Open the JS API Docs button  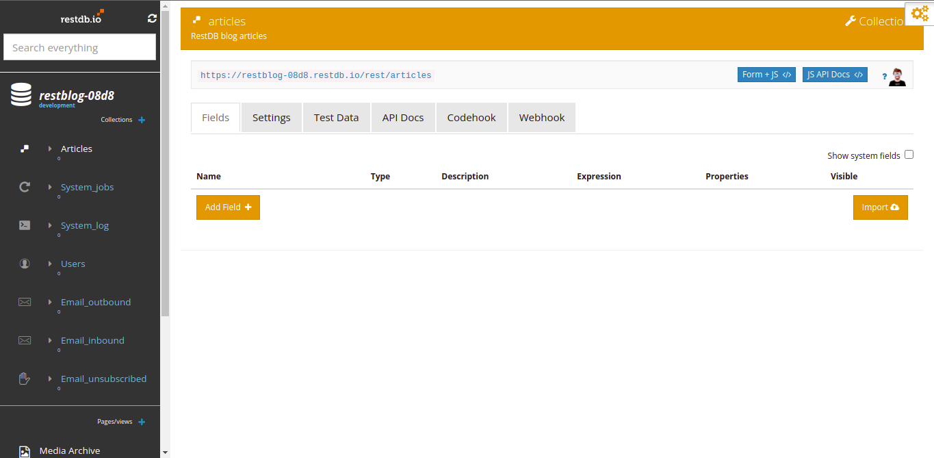click(835, 75)
